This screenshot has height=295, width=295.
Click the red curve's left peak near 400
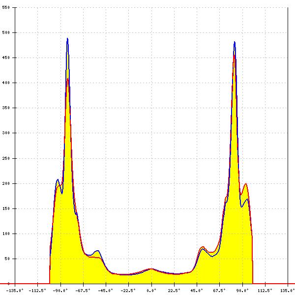tap(68, 79)
